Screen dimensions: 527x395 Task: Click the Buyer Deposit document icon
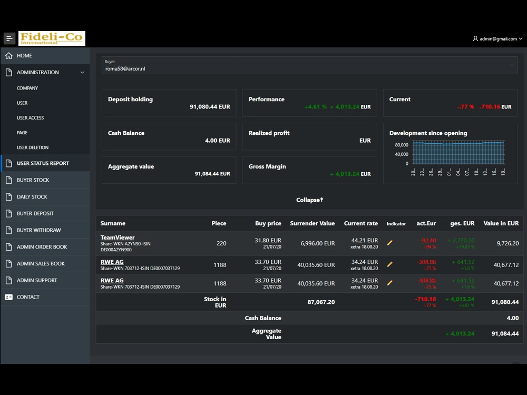9,214
